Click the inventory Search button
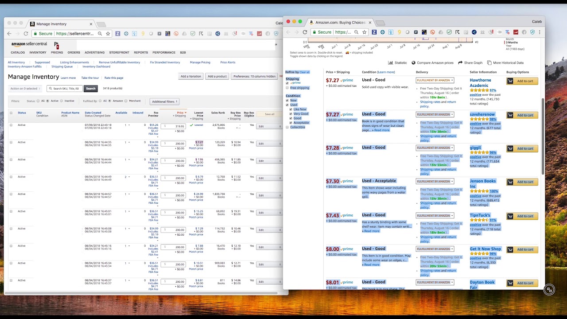The width and height of the screenshot is (567, 319). 91,89
